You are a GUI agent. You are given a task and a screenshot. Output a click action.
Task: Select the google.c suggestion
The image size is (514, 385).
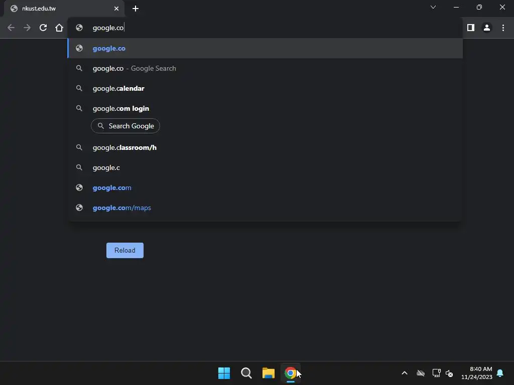pyautogui.click(x=265, y=167)
